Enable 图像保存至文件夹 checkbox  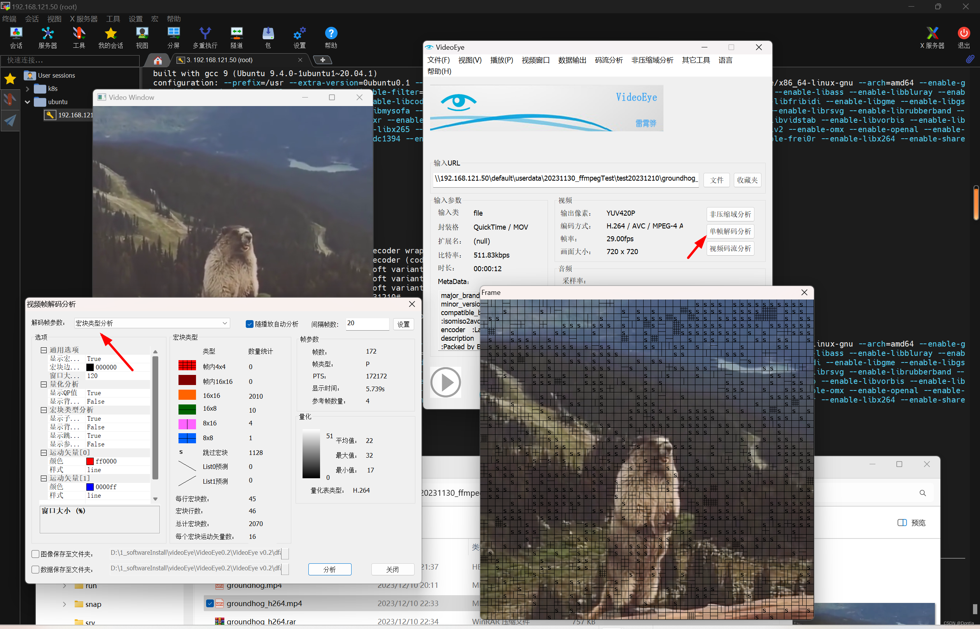[x=35, y=554]
